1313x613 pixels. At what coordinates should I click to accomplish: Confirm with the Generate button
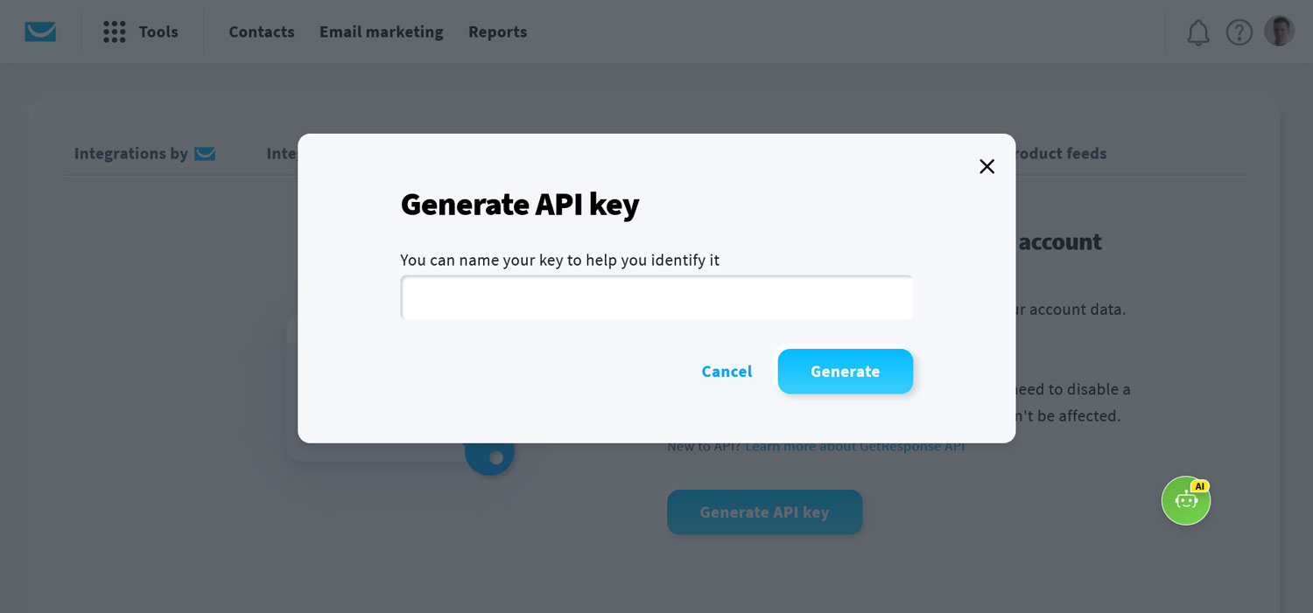[846, 372]
